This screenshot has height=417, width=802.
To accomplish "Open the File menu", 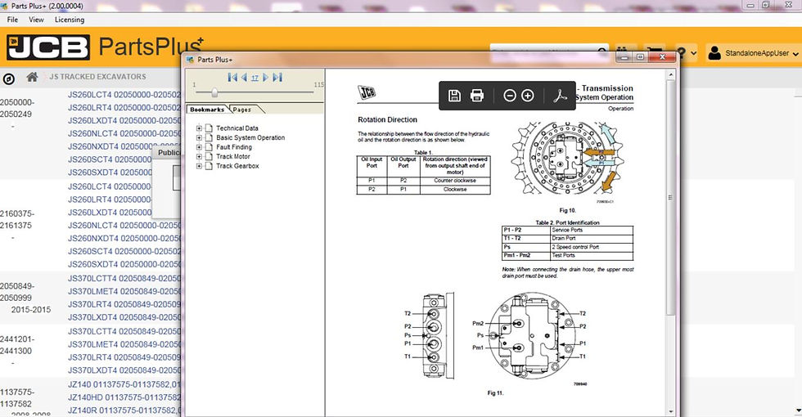I will click(12, 20).
